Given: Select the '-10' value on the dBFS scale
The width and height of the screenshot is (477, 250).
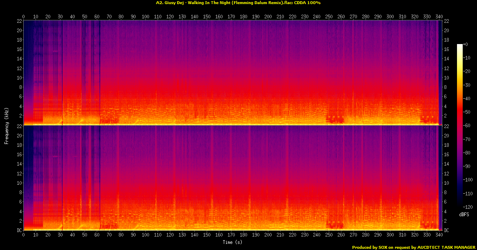Looking at the screenshot, I should point(467,58).
